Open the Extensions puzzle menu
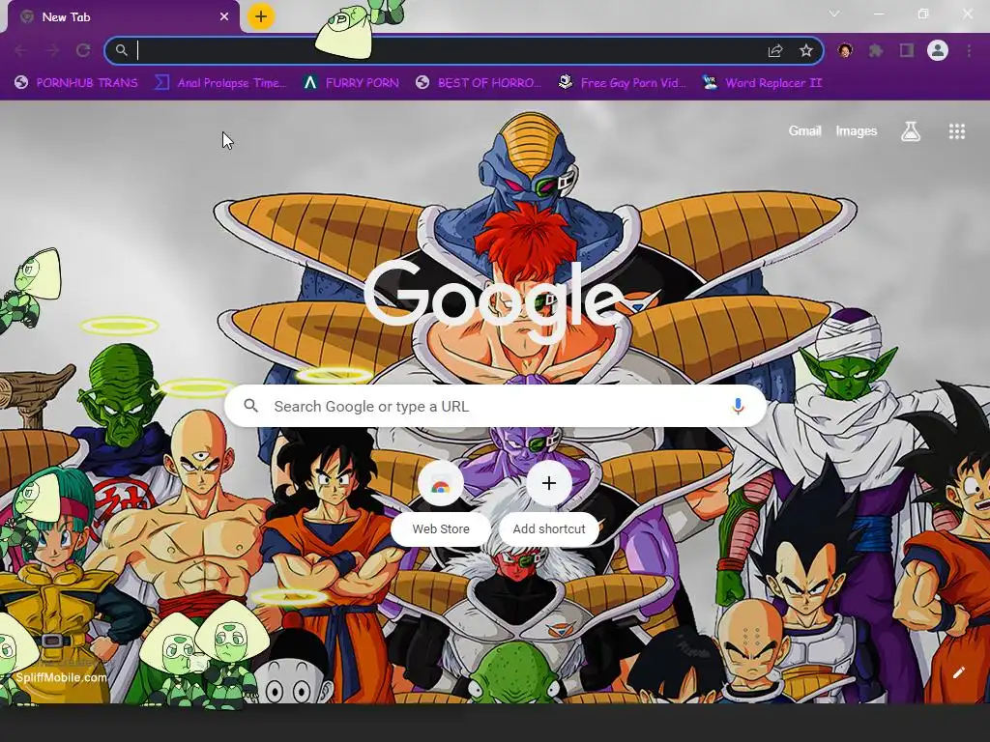Image resolution: width=990 pixels, height=742 pixels. coord(876,50)
